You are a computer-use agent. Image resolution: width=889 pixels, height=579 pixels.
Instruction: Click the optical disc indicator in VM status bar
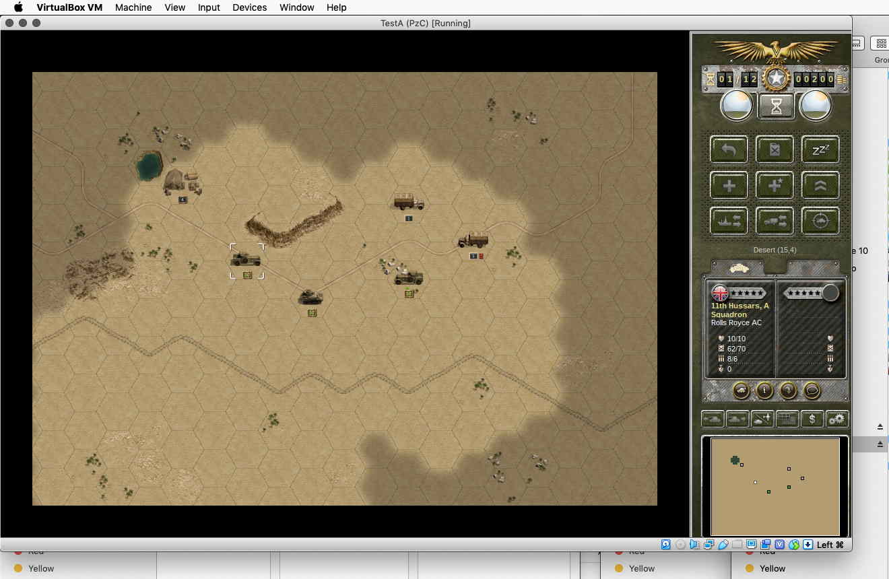pos(680,545)
